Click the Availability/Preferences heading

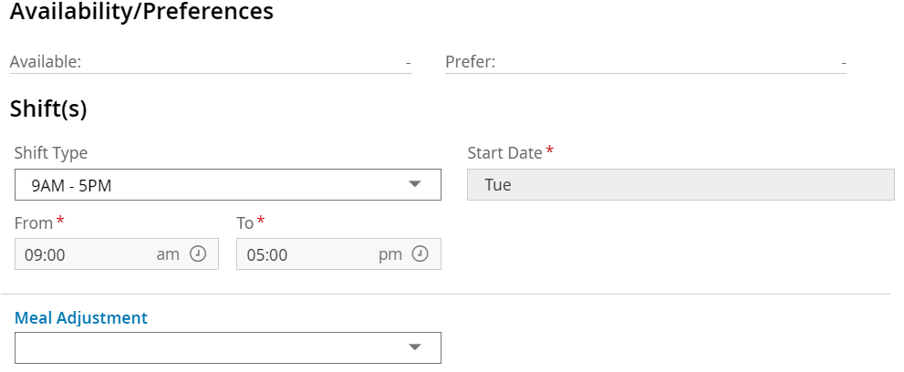141,12
